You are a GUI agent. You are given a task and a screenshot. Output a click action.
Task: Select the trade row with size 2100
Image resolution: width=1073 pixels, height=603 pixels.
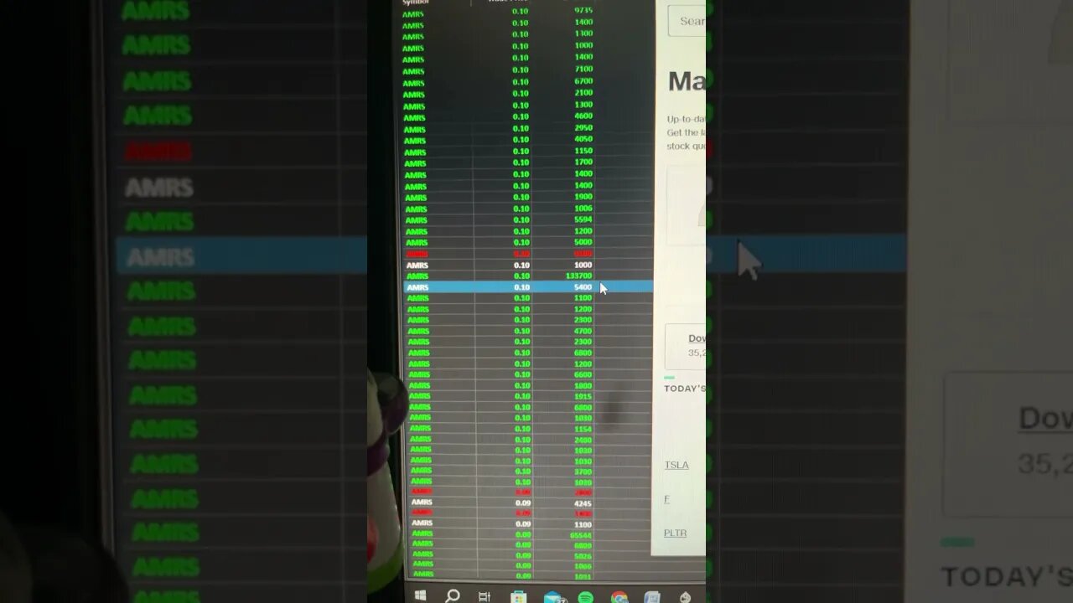click(x=528, y=93)
